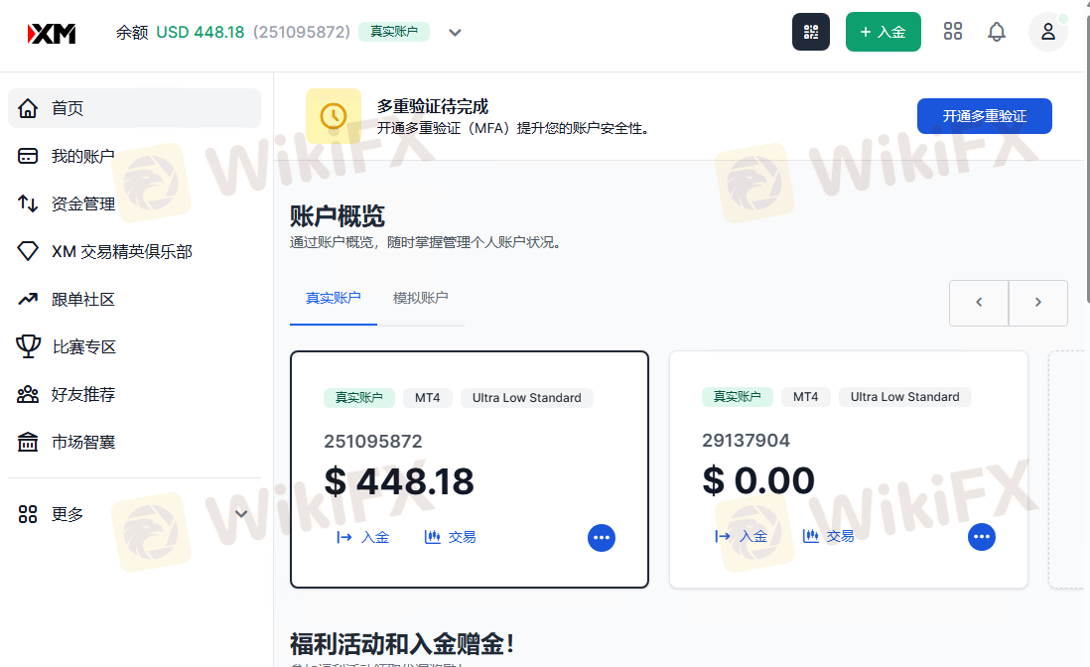1090x667 pixels.
Task: Click the grid icon beside 更多
Action: [x=28, y=514]
